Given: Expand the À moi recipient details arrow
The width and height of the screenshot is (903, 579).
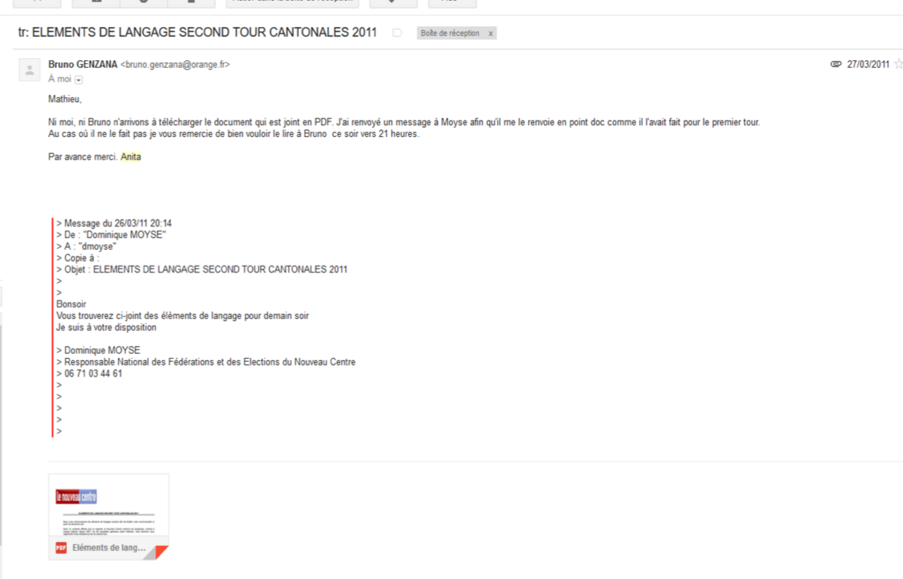Looking at the screenshot, I should pyautogui.click(x=79, y=80).
